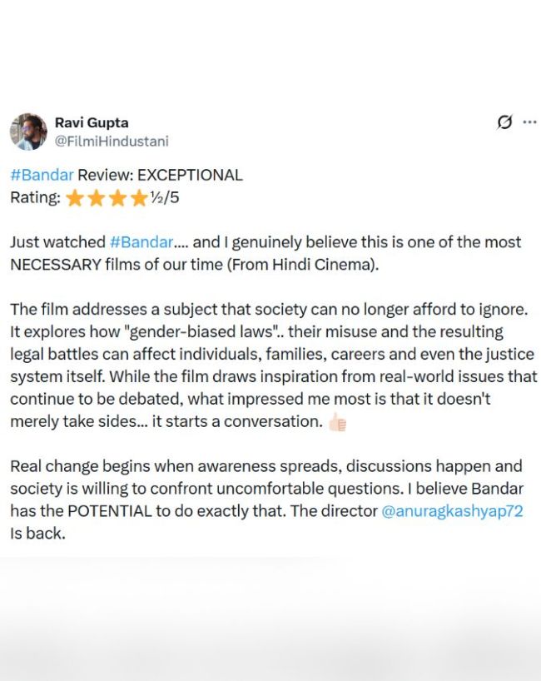The height and width of the screenshot is (681, 541).
Task: Click the third star in Rating
Action: [117, 198]
